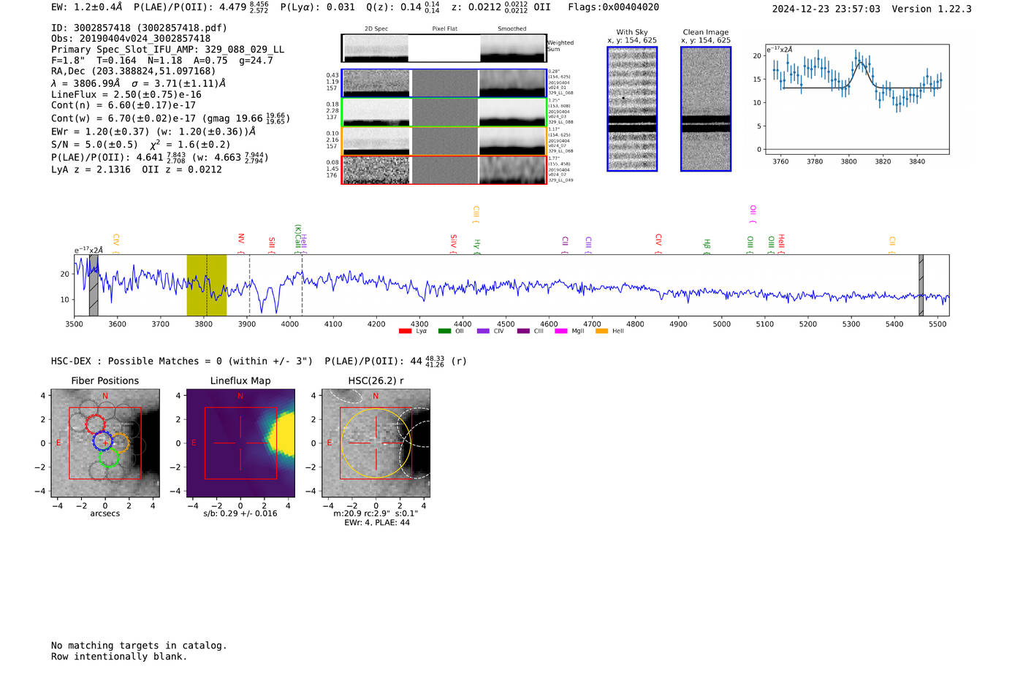1023x696 pixels.
Task: Click the S/N = 5.0(±0.5) line
Action: coord(94,145)
